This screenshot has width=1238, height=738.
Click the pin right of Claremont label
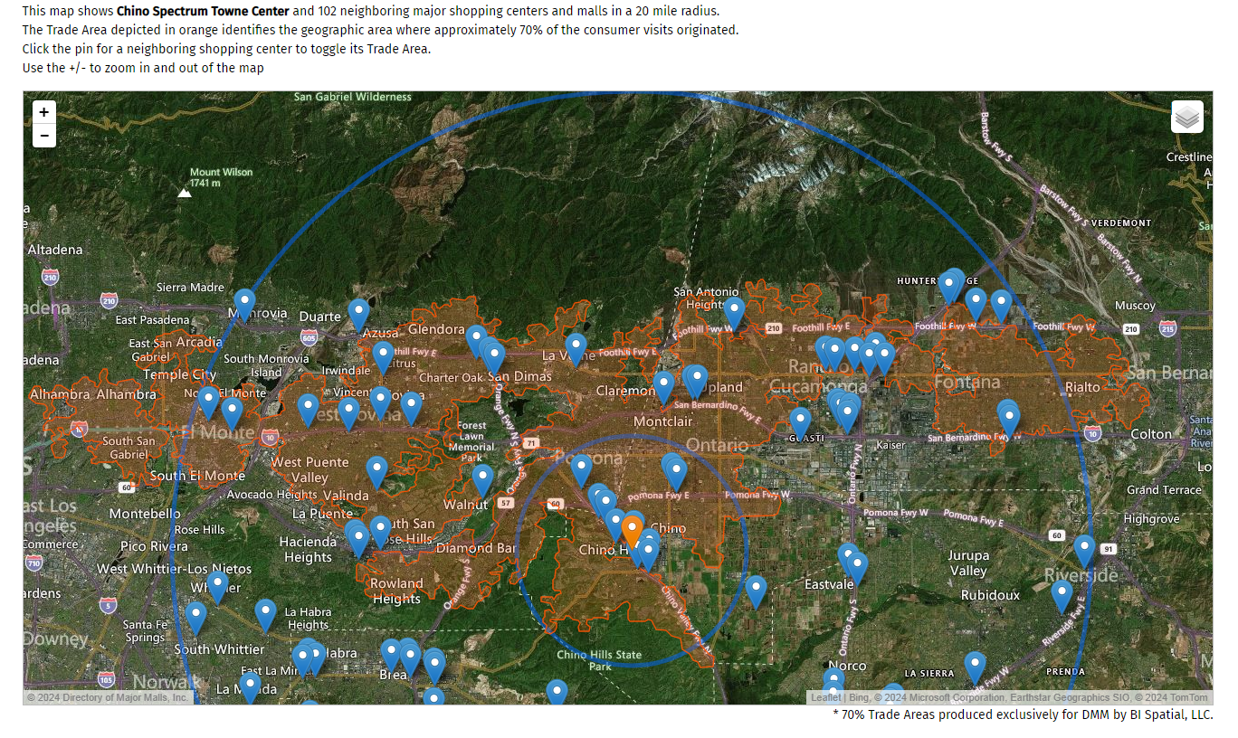point(664,384)
